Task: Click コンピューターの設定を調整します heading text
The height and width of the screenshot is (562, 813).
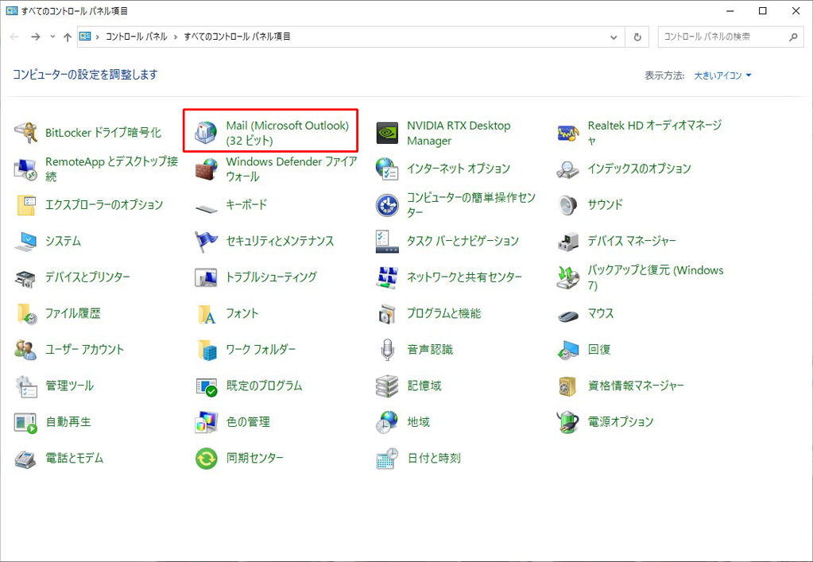Action: point(85,75)
